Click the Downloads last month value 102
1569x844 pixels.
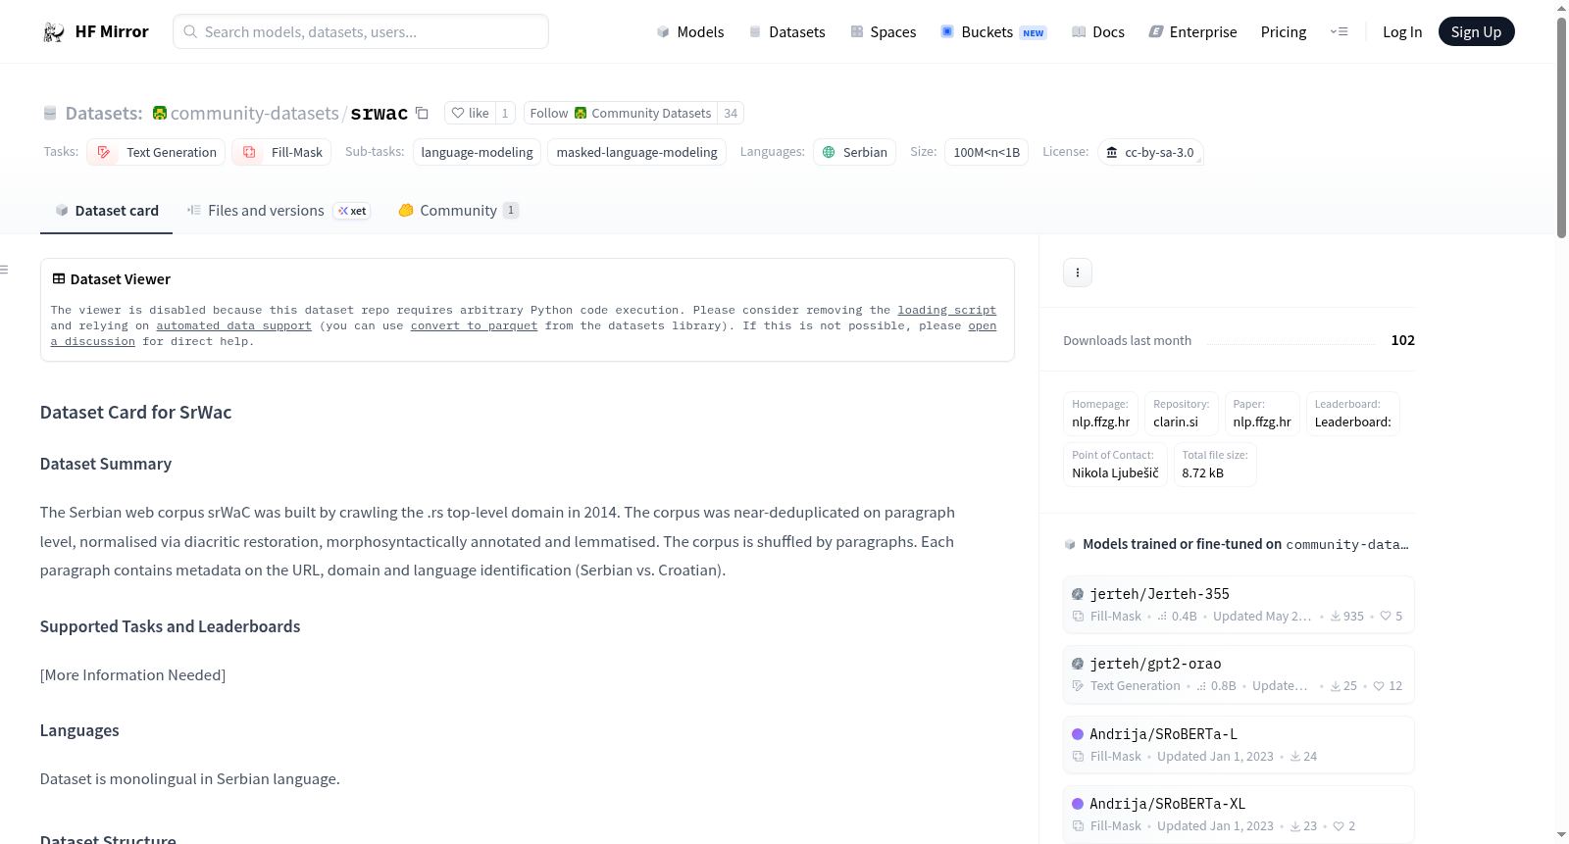click(1403, 340)
